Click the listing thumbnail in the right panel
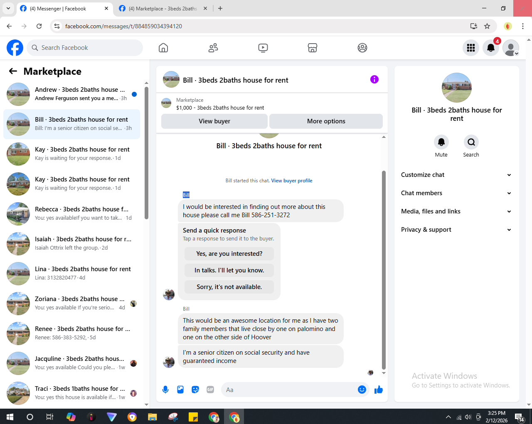Image resolution: width=532 pixels, height=424 pixels. tap(456, 88)
